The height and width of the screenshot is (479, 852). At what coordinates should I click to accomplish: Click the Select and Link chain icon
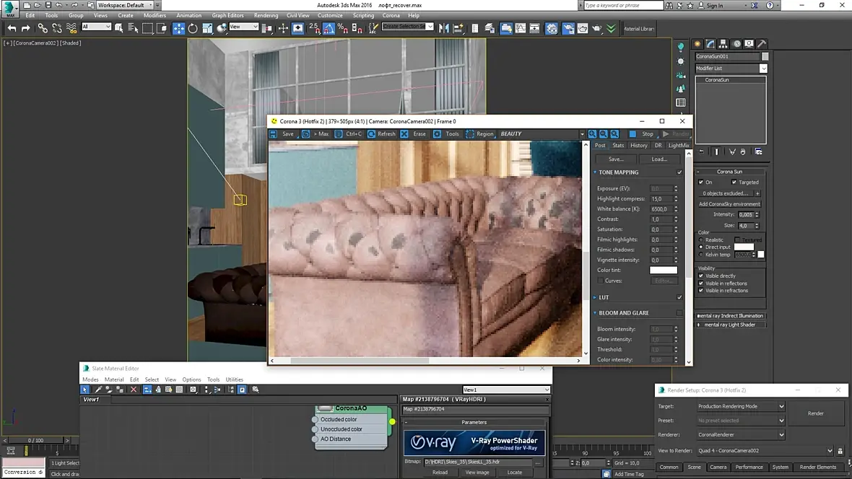[x=43, y=28]
